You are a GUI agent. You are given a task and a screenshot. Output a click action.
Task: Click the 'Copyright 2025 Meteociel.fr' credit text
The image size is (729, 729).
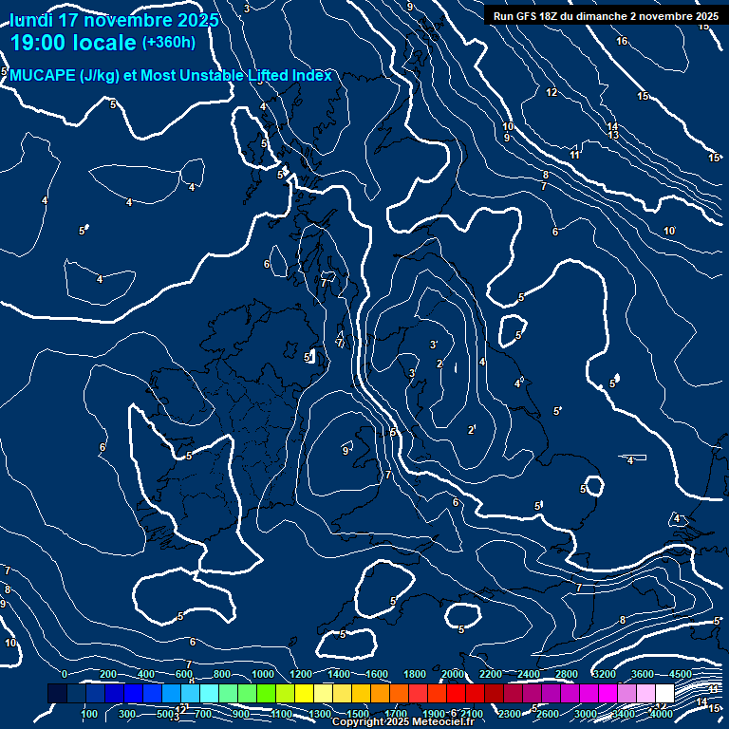pos(403,721)
